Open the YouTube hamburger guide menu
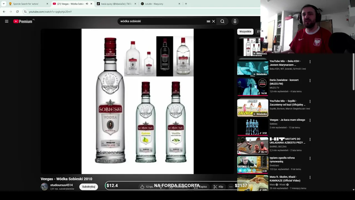355x200 pixels. 7,21
